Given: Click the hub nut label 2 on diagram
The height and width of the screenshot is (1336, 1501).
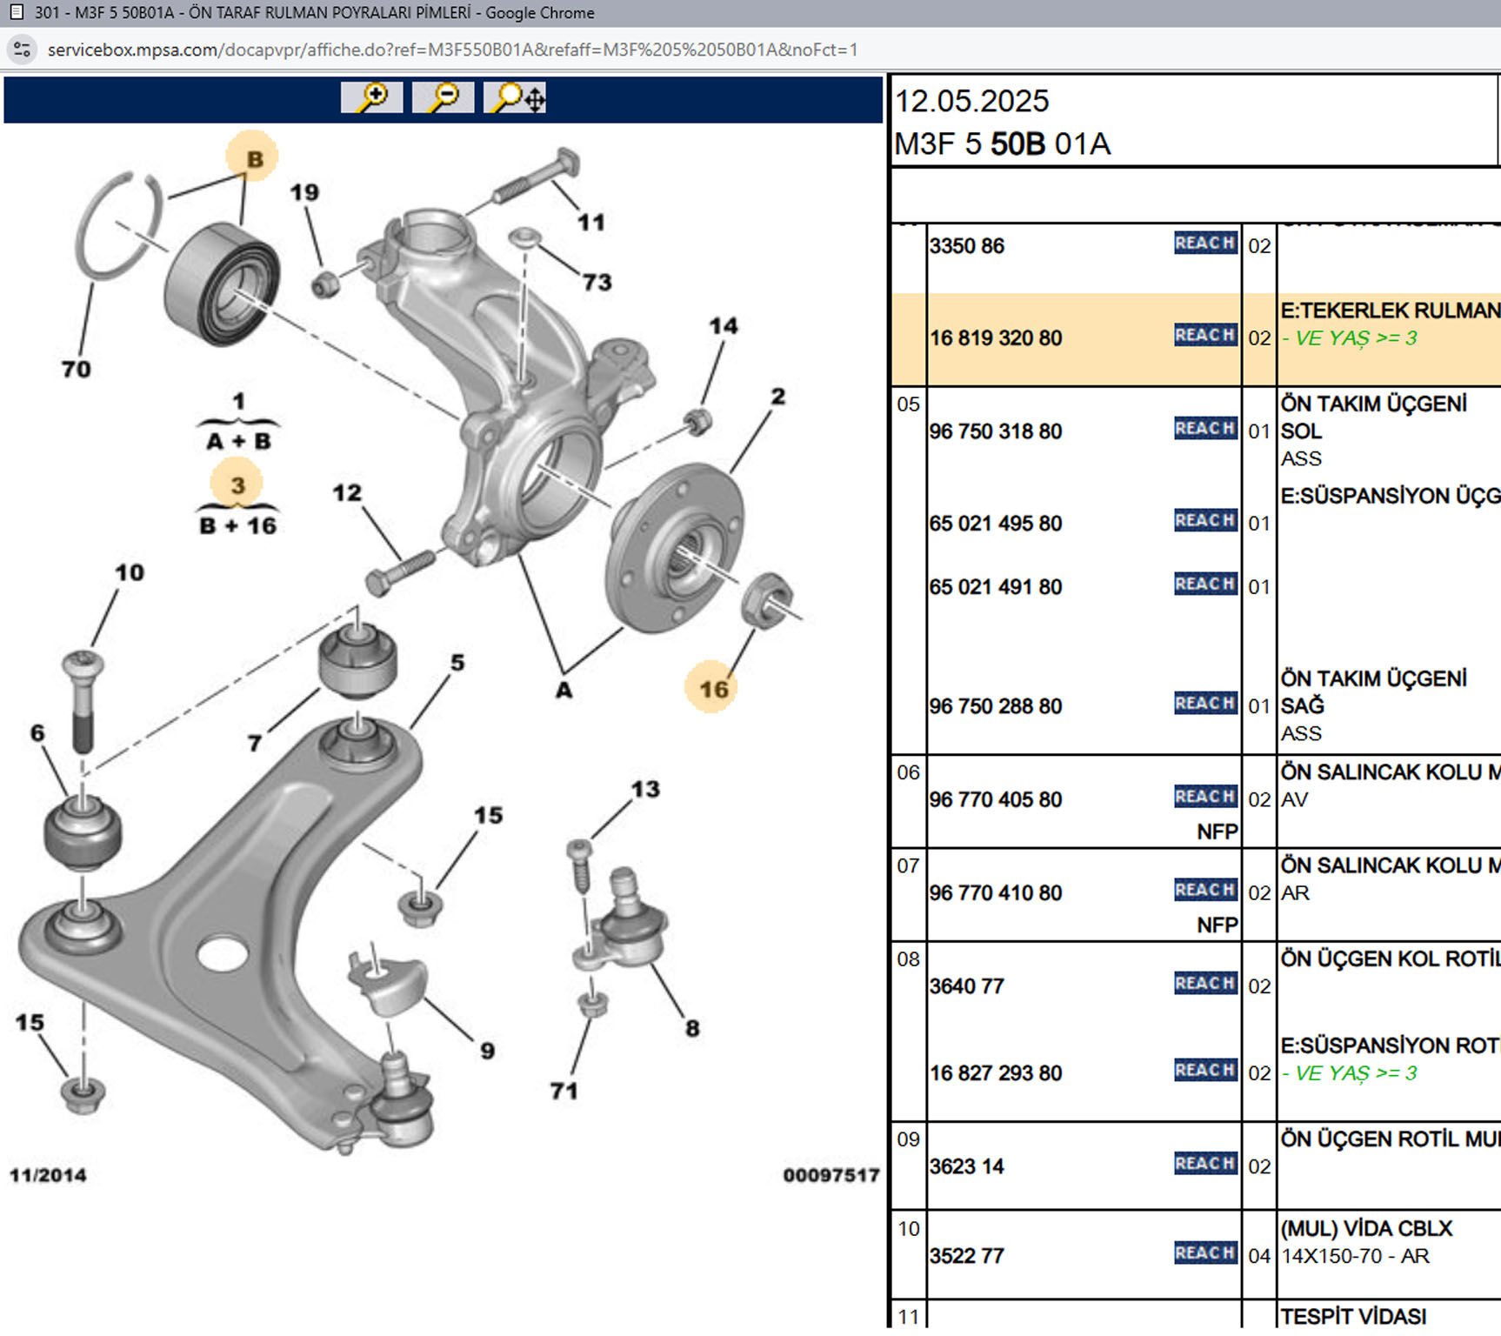Looking at the screenshot, I should coord(777,397).
